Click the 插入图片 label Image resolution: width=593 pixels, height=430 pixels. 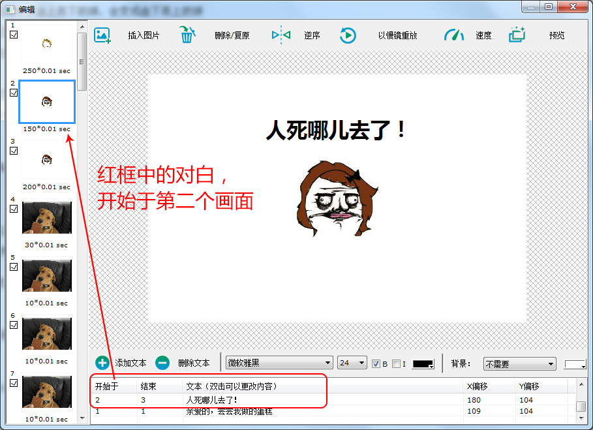(144, 35)
